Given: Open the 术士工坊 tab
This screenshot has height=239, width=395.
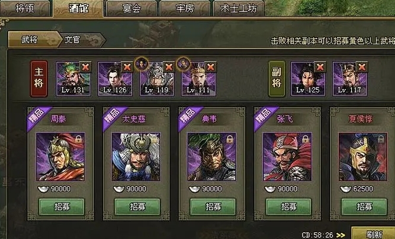Looking at the screenshot, I should pos(238,8).
